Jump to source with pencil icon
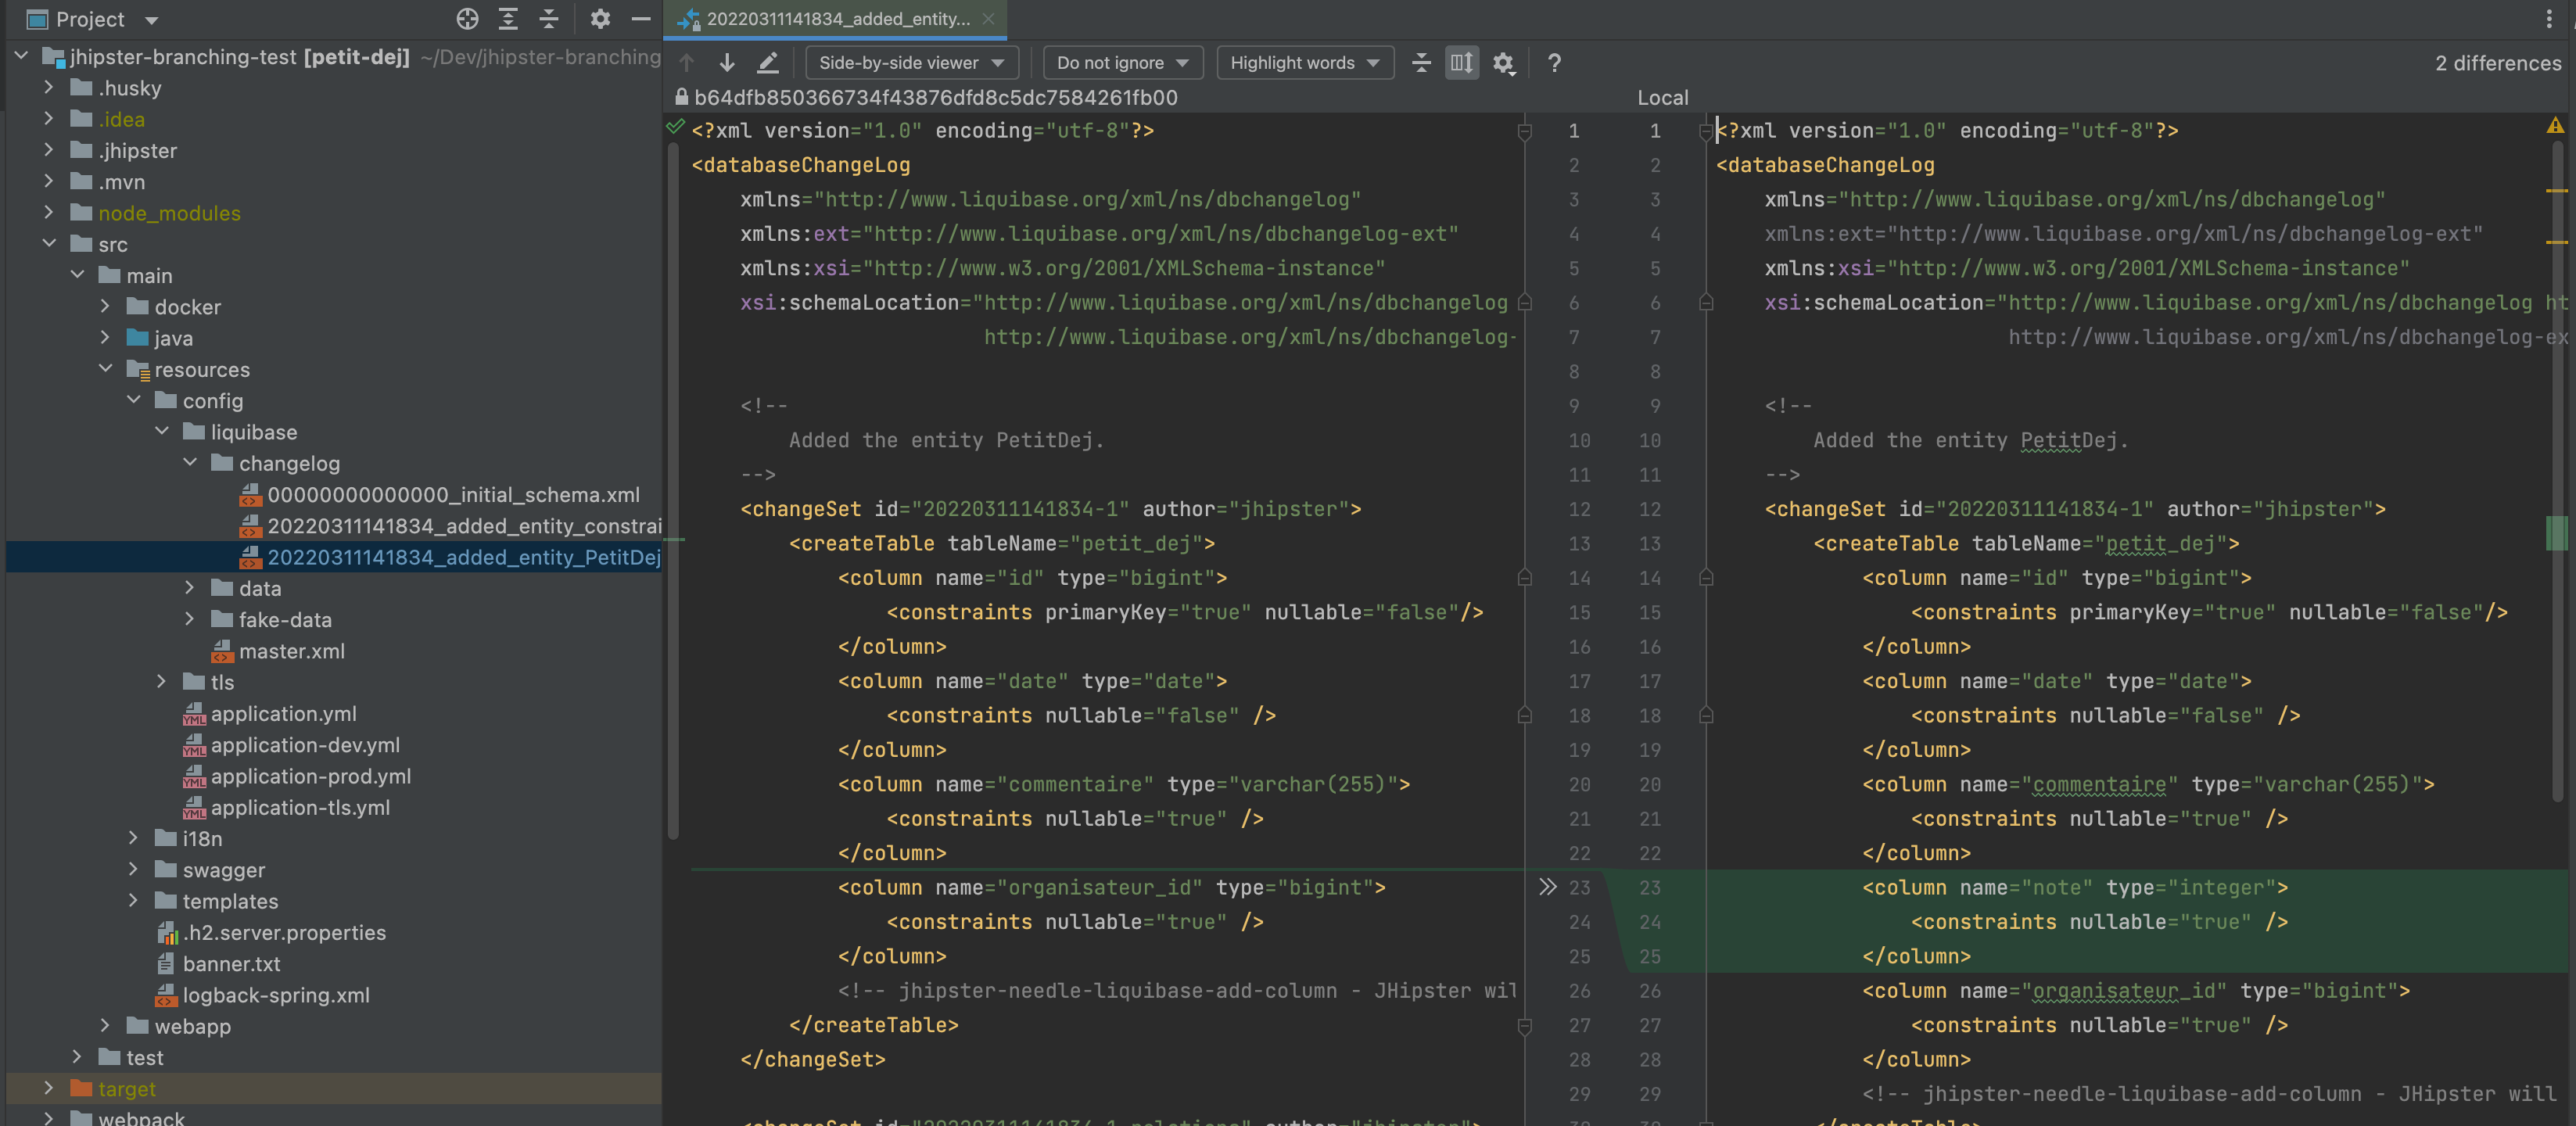Screen dimensions: 2576x1126 (x=767, y=63)
